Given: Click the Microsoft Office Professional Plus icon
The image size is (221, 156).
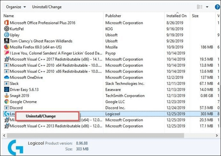Looking at the screenshot, I should pos(6,23).
